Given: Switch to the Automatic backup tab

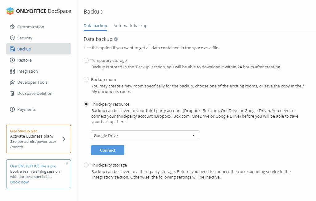Looking at the screenshot, I should pos(130,26).
